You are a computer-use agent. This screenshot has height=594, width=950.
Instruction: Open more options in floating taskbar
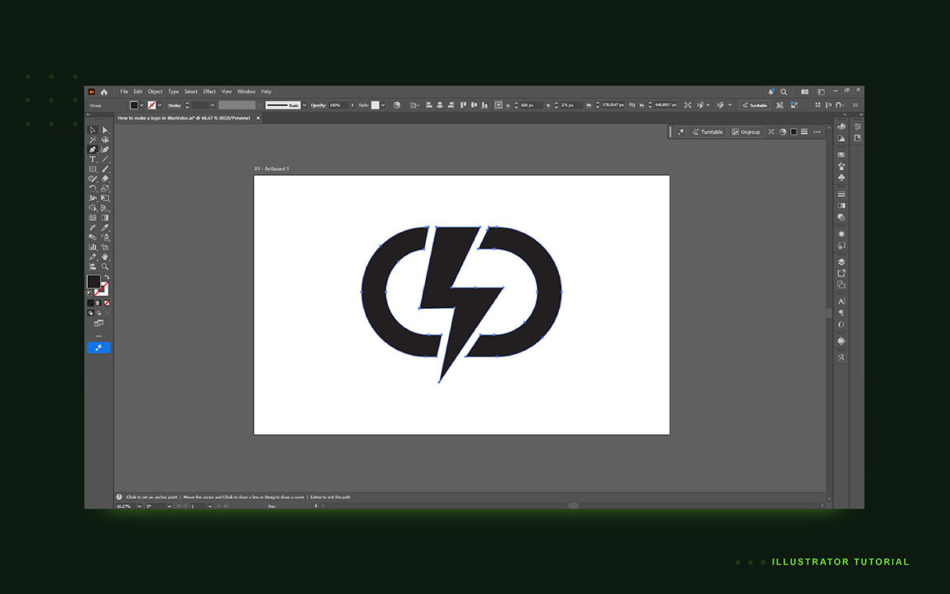point(816,132)
